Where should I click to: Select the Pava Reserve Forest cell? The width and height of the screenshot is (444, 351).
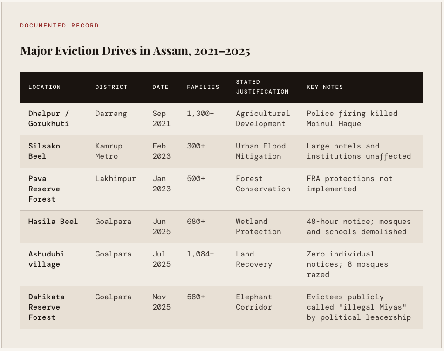(42, 189)
